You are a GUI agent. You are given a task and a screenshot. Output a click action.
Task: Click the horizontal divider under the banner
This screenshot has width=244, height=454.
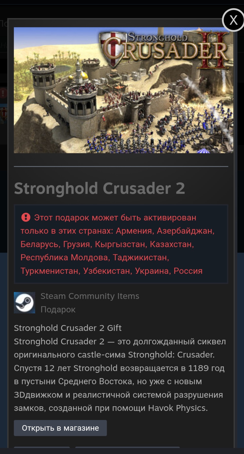click(121, 167)
